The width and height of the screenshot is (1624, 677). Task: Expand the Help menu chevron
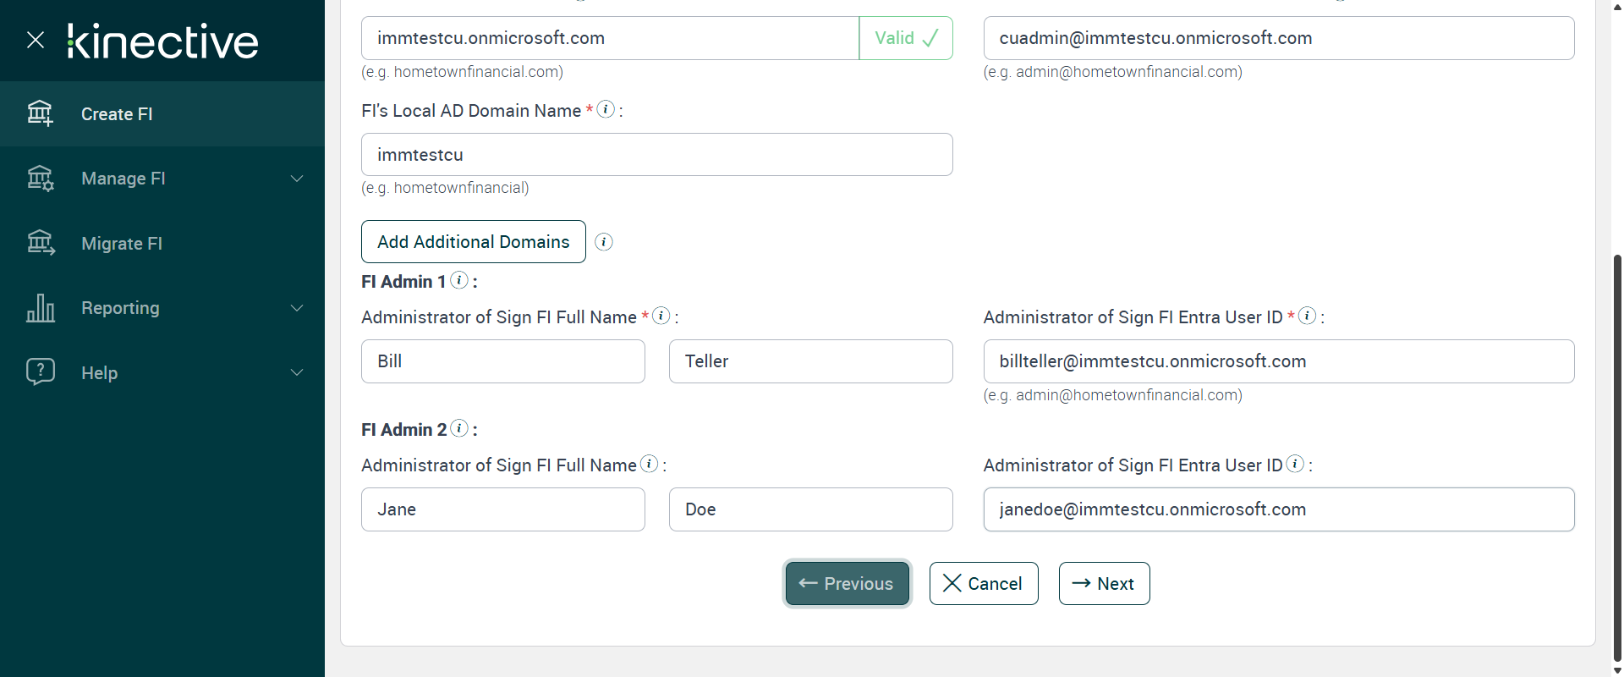click(297, 372)
